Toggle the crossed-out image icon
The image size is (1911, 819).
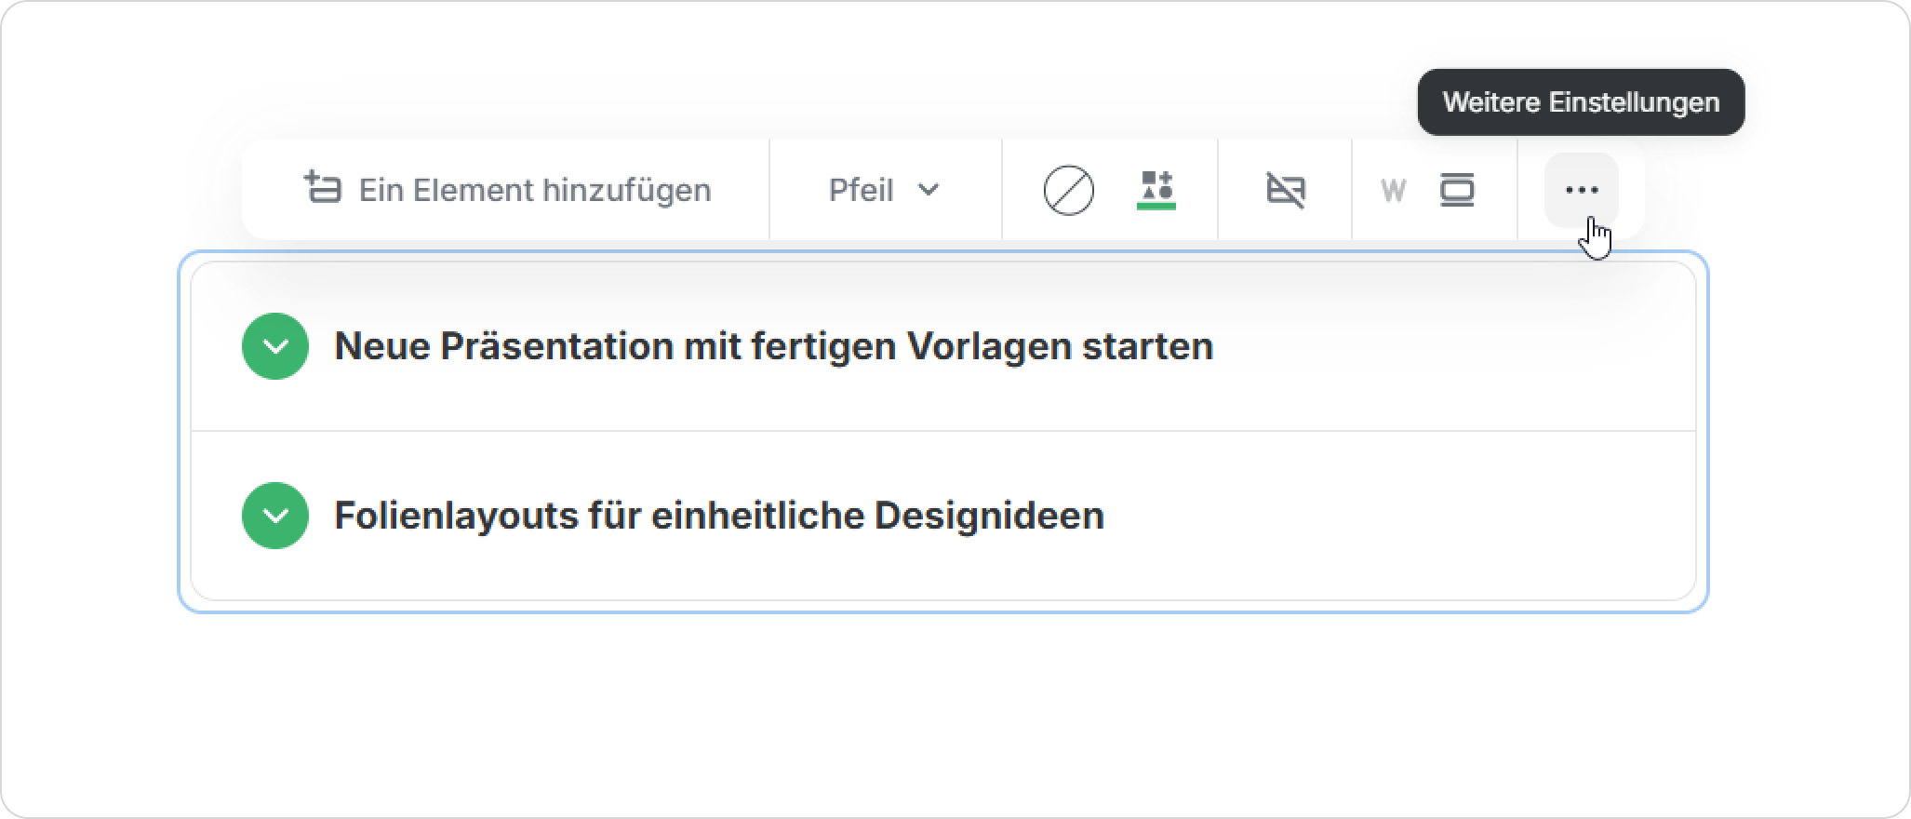pyautogui.click(x=1286, y=191)
